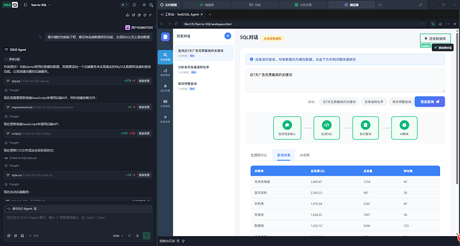Open the 实时跟随 follow view
The image size is (460, 246).
coord(169,5)
